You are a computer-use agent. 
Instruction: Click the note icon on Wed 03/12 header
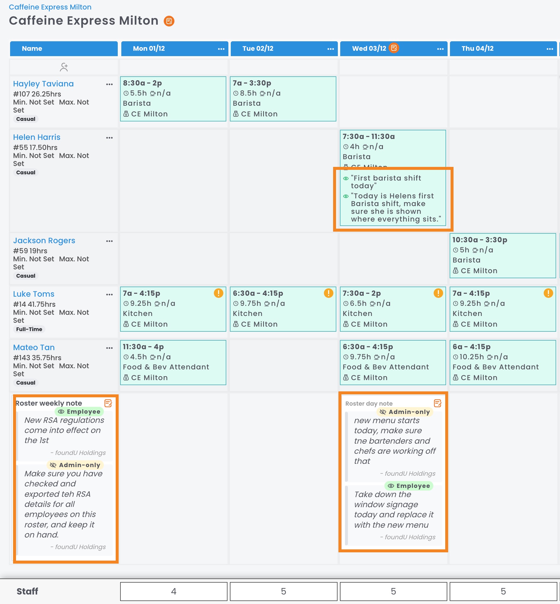pyautogui.click(x=394, y=48)
